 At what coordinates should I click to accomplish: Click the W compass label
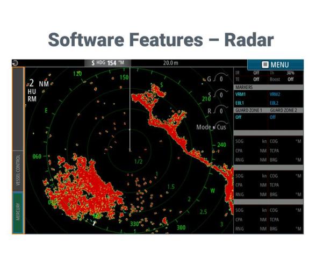pyautogui.click(x=213, y=191)
